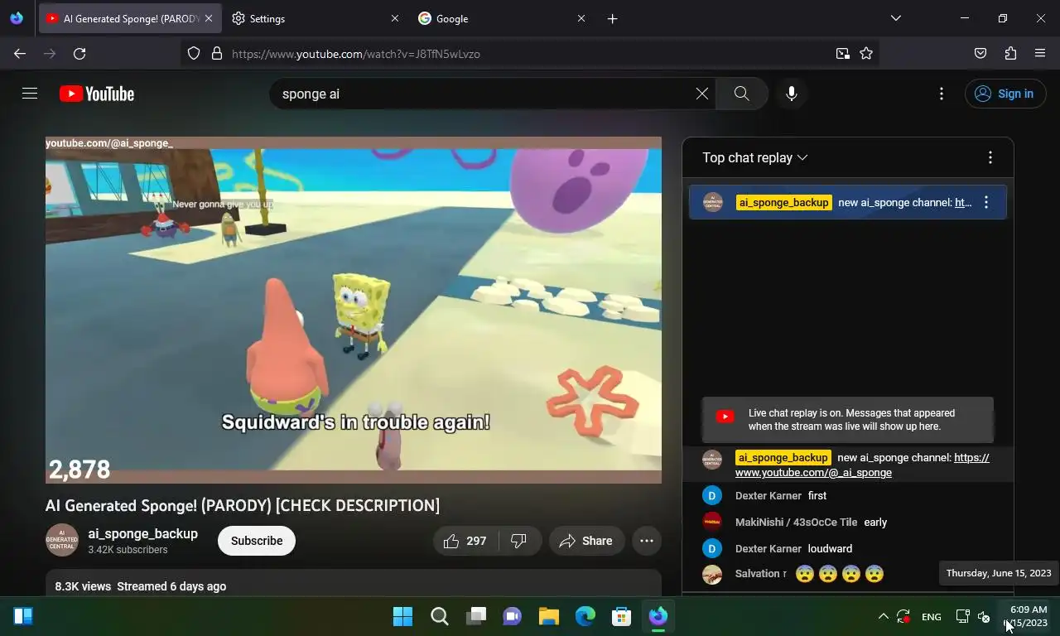Screen dimensions: 1060x636
Task: Click Dexter Karner's 'loudward' chat message
Action: coord(848,549)
